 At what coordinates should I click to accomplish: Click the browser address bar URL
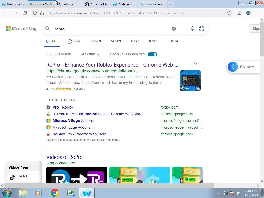click(114, 13)
